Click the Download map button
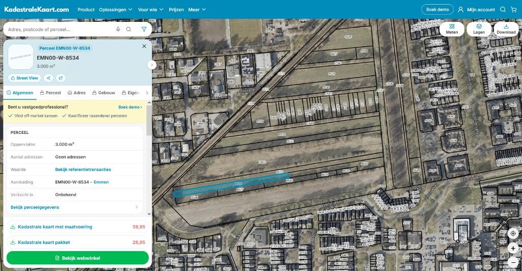Screen dimensions: 522x271 [506, 29]
